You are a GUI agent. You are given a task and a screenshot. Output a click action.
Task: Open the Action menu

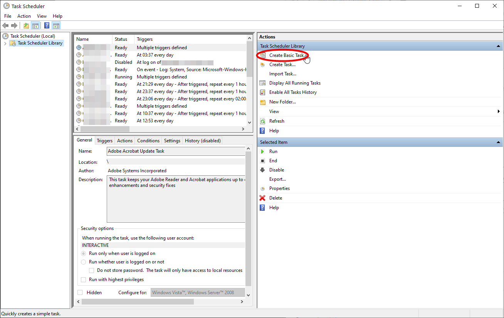(x=24, y=16)
